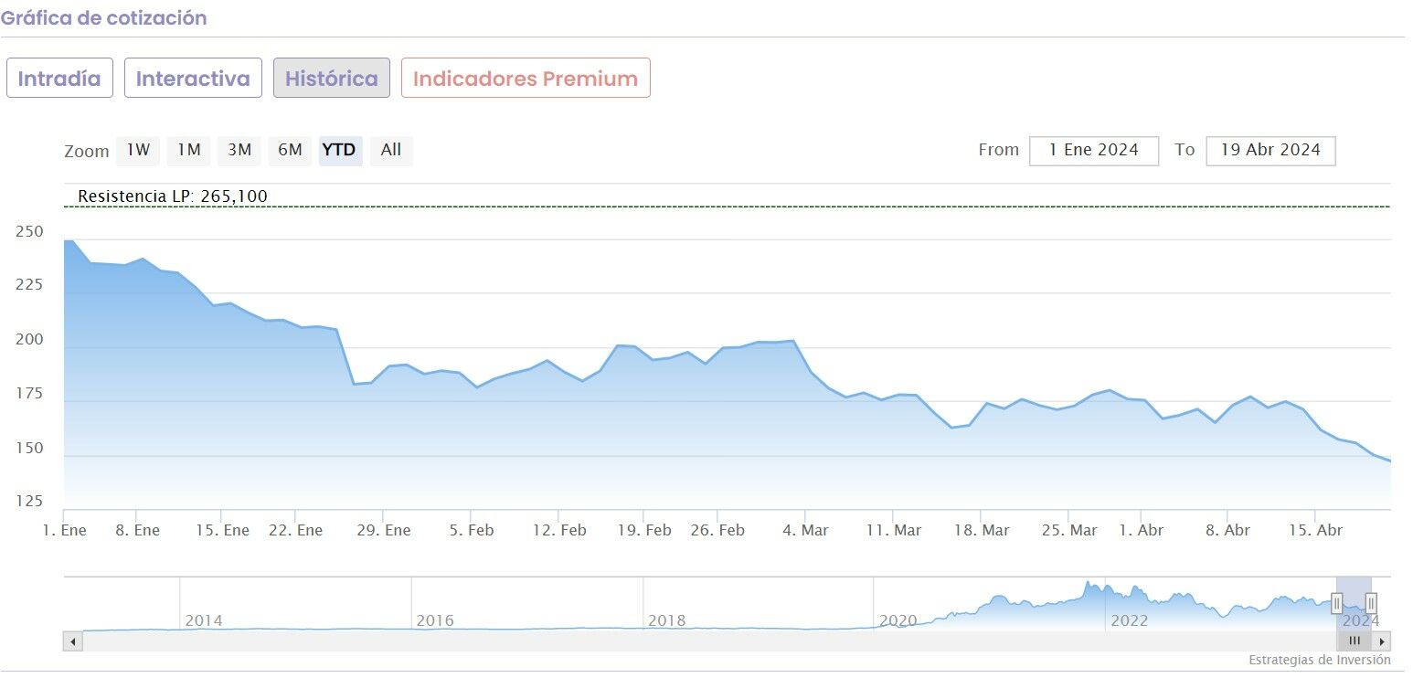Select the 1W zoom range
Viewport: 1413px width, 678px height.
(x=138, y=151)
